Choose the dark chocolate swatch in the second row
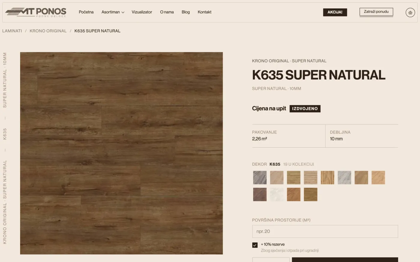This screenshot has height=262, width=420. tap(260, 194)
